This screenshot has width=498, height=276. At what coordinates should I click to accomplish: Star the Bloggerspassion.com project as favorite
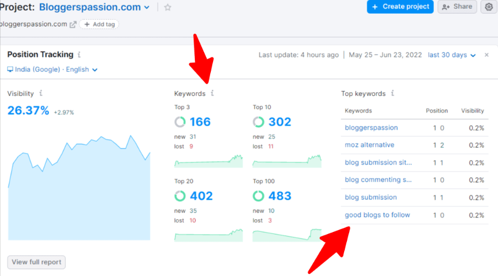pyautogui.click(x=168, y=7)
